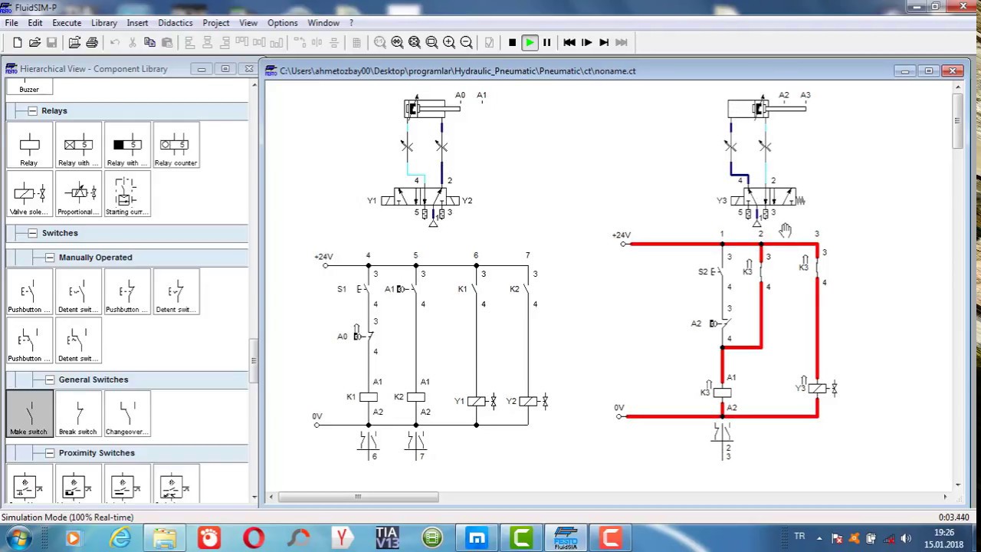Collapse the Proximity Switches group
Image resolution: width=981 pixels, height=552 pixels.
coord(50,453)
